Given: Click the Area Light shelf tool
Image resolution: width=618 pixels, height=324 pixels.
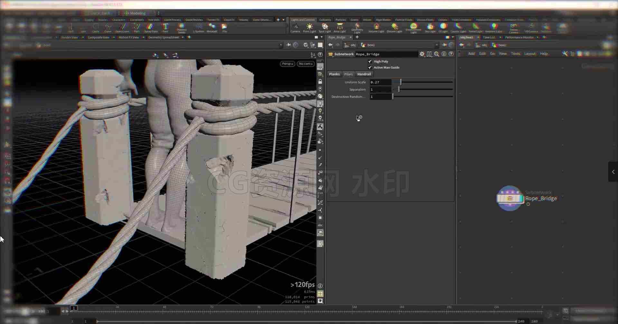Looking at the screenshot, I should (x=340, y=28).
